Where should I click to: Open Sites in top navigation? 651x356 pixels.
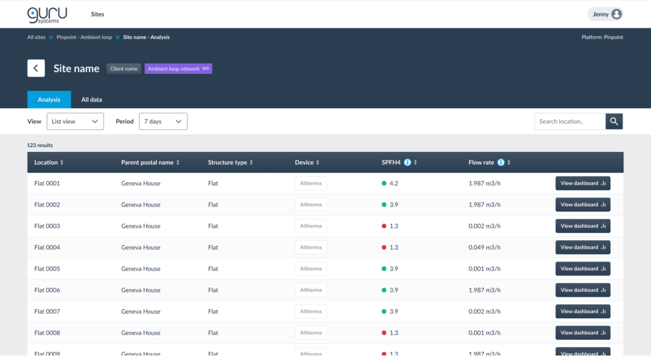pyautogui.click(x=98, y=14)
